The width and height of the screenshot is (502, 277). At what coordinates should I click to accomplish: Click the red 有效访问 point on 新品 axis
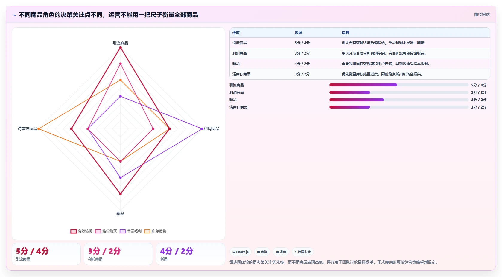click(121, 194)
